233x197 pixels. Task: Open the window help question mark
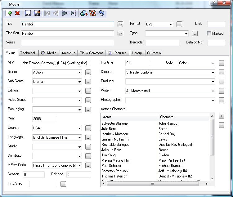point(214,3)
